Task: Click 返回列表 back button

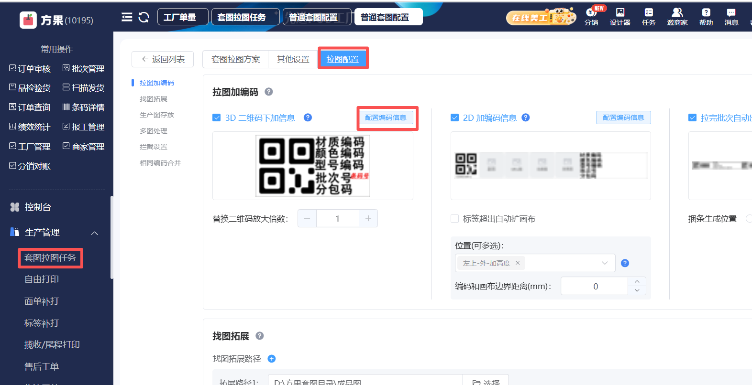Action: (163, 59)
